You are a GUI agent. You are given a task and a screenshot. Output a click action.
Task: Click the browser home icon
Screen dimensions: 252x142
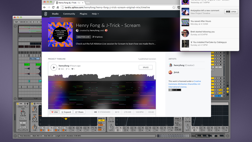coord(58,7)
